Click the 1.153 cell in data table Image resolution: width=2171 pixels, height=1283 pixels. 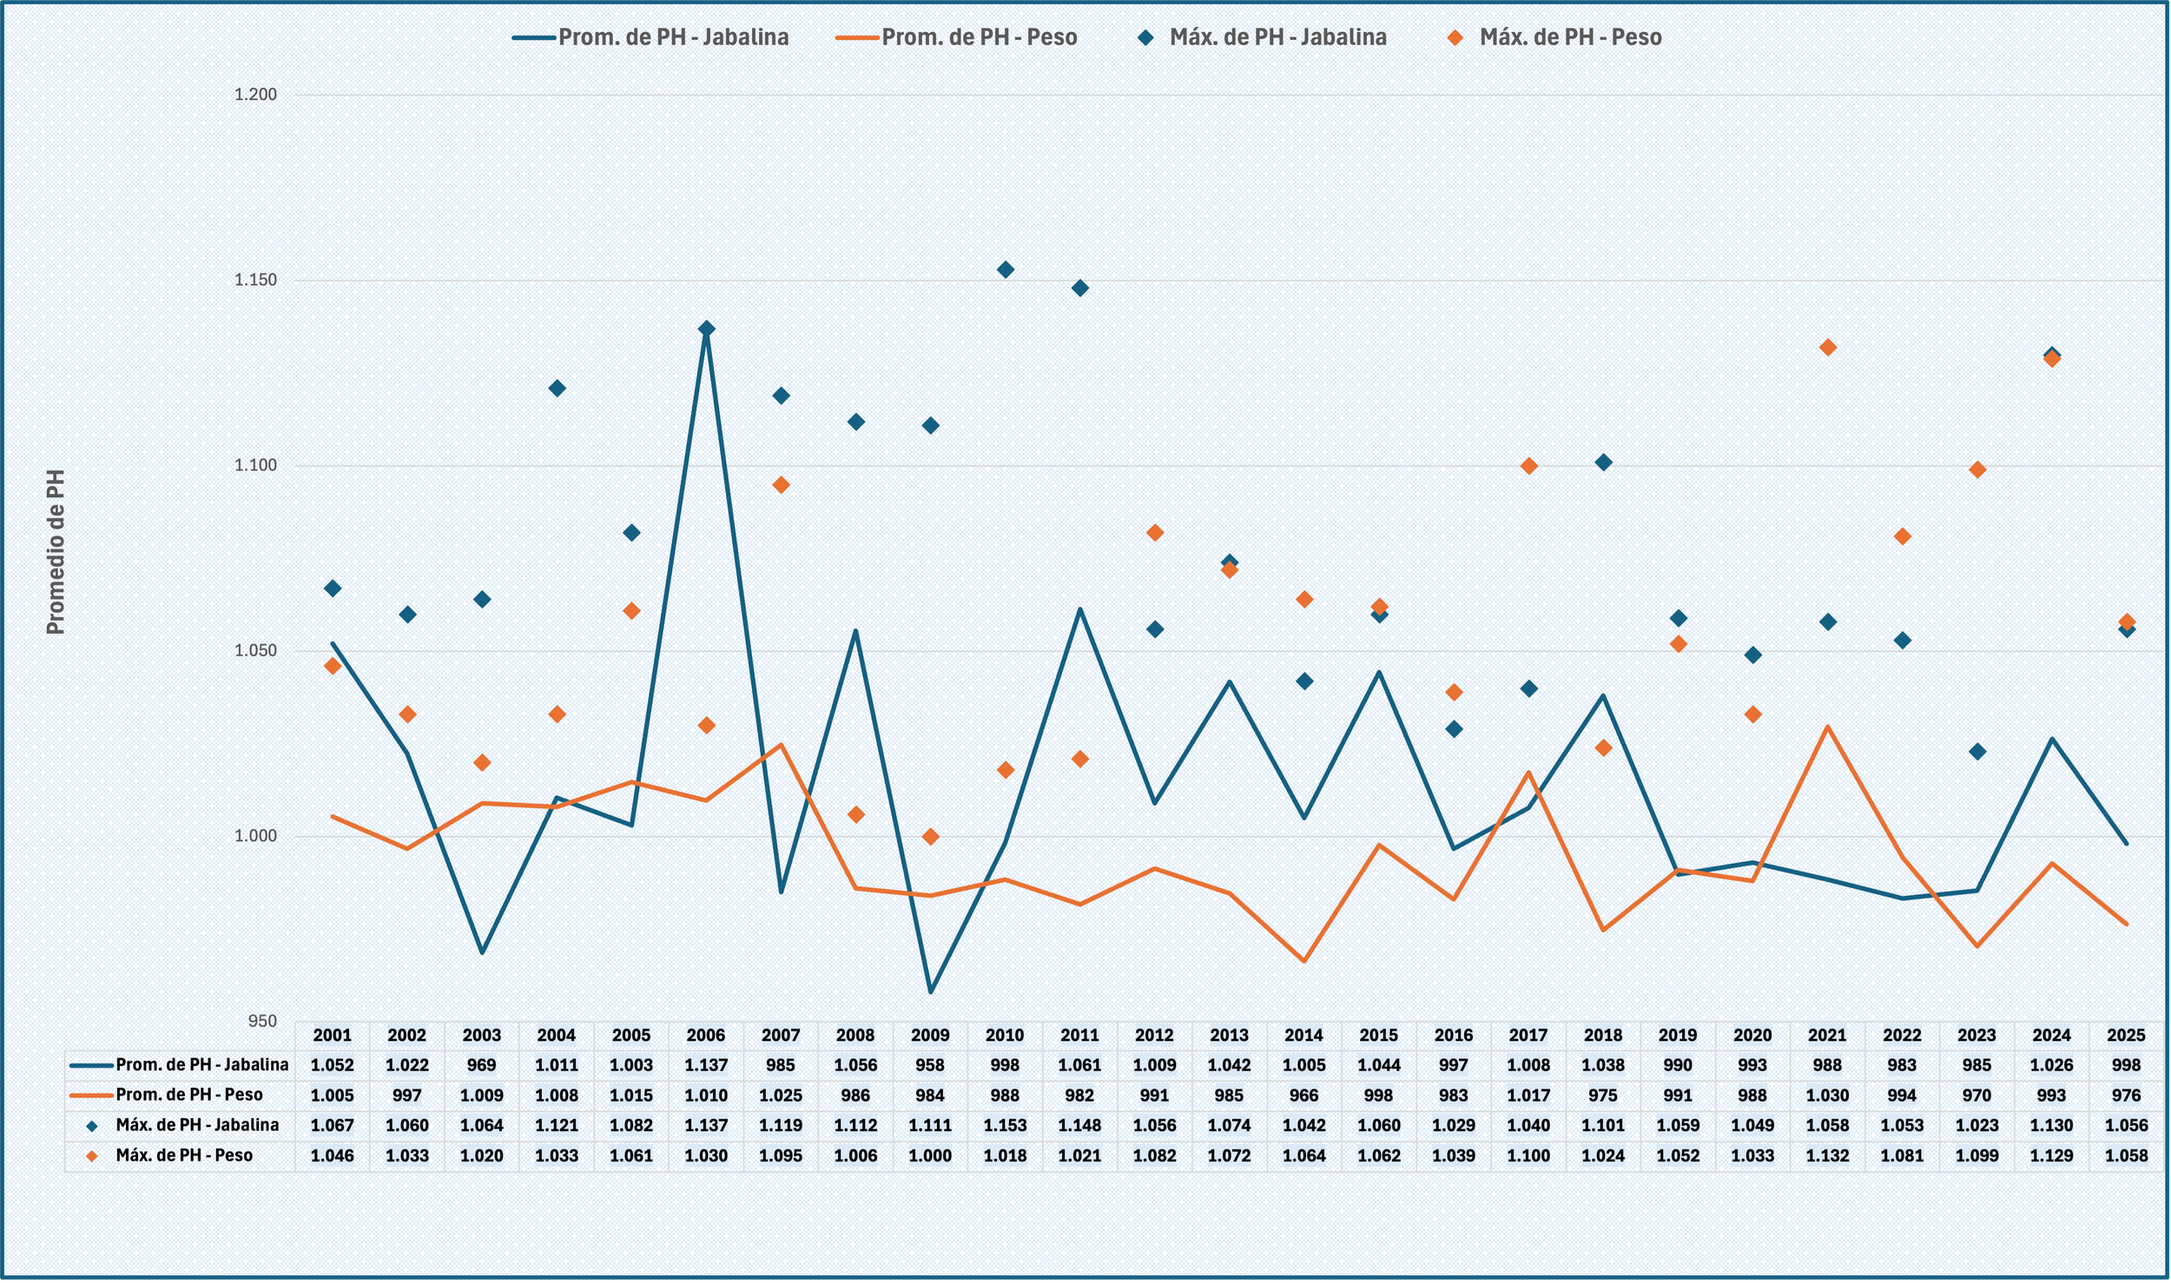click(x=1005, y=1125)
